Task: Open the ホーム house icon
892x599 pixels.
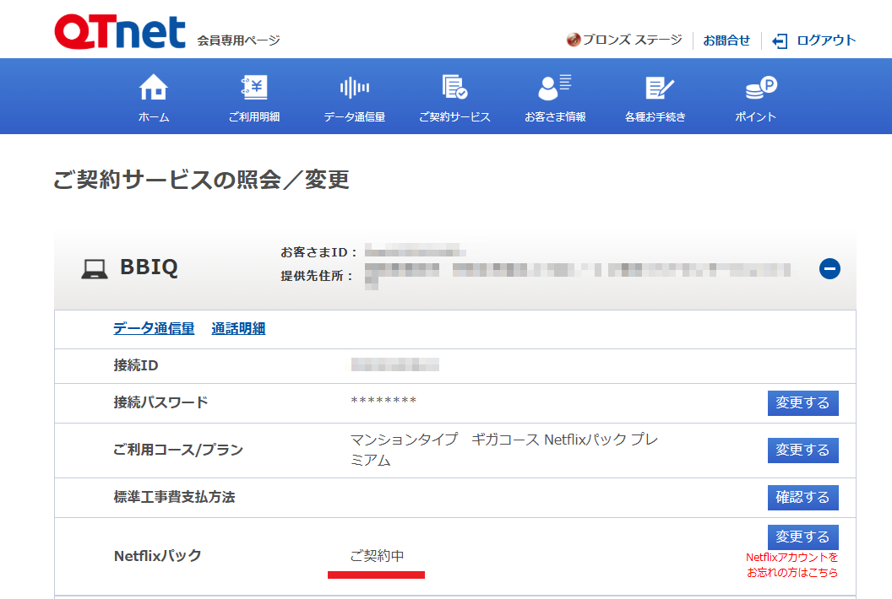Action: [x=154, y=87]
